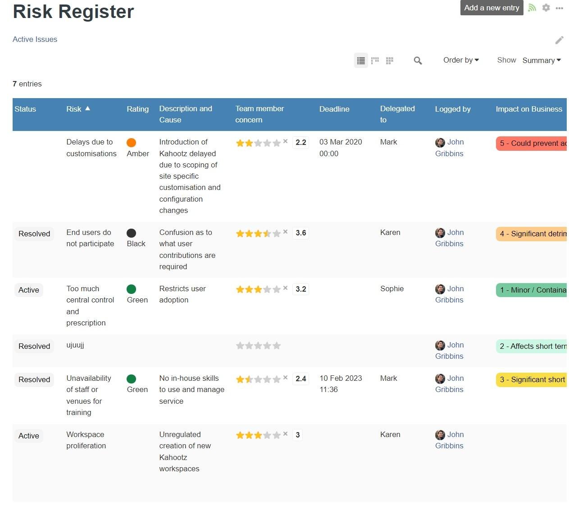569x505 pixels.
Task: Expand the Order by dropdown
Action: coord(461,60)
